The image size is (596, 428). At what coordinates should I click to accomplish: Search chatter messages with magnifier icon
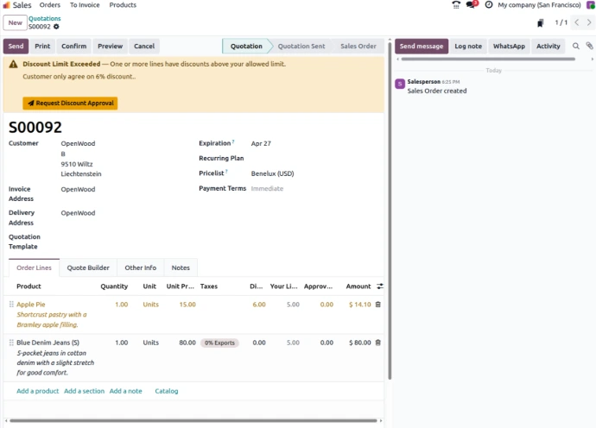coord(576,47)
